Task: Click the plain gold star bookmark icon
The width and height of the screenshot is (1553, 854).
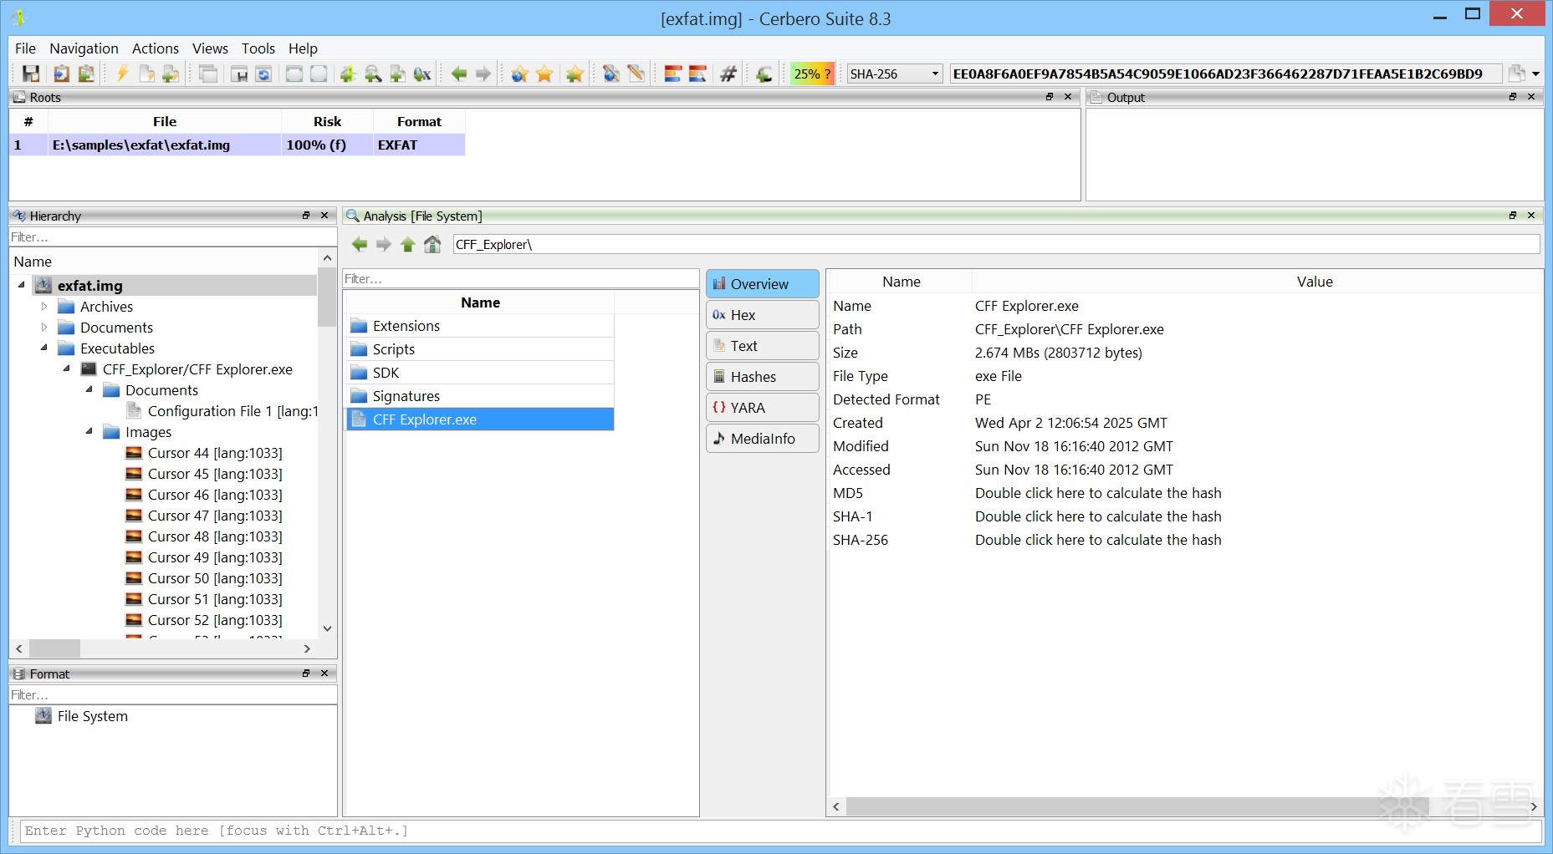Action: tap(544, 74)
